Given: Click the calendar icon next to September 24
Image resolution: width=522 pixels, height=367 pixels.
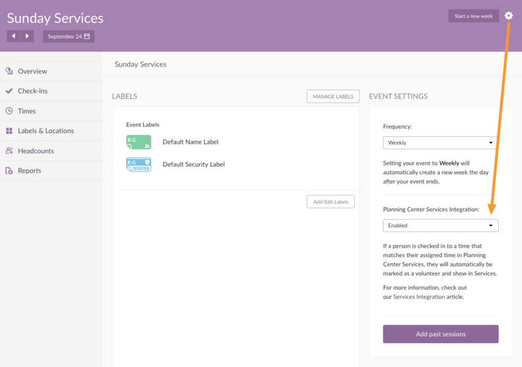Looking at the screenshot, I should 85,36.
